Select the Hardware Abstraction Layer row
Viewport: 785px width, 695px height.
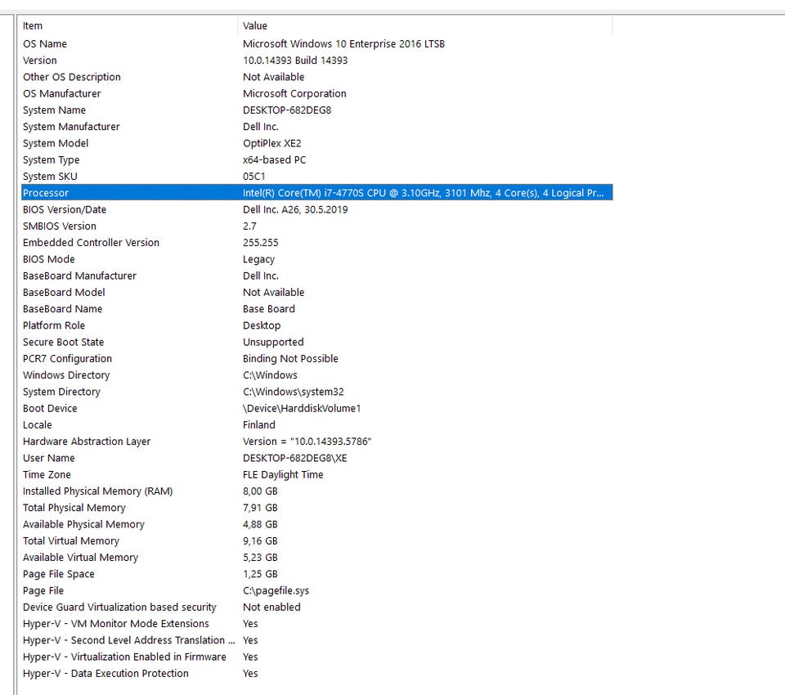tap(317, 441)
